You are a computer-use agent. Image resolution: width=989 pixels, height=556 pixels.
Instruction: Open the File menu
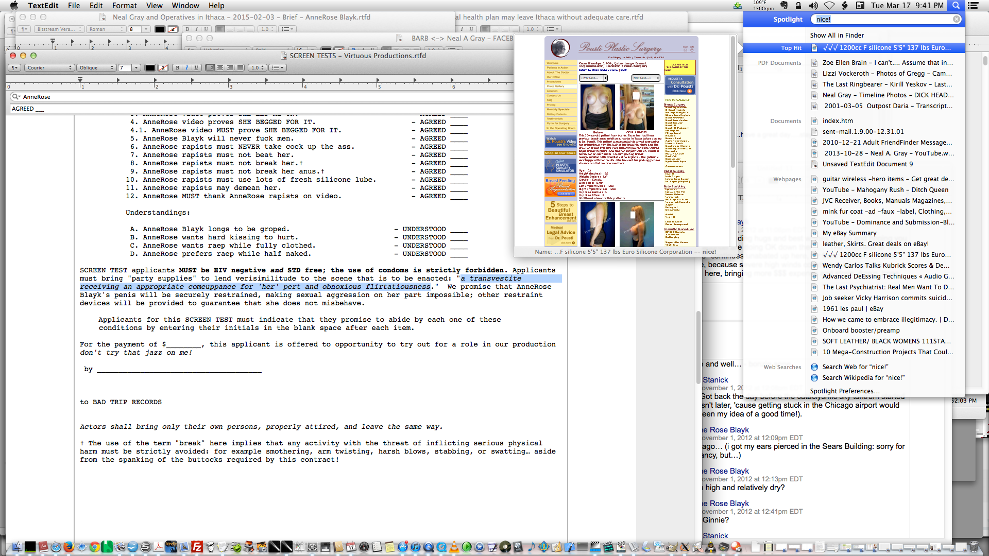click(x=74, y=5)
